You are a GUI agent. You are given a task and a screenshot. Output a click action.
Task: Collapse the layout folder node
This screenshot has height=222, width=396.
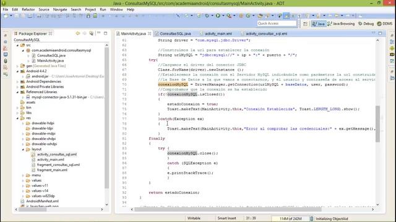(23, 149)
